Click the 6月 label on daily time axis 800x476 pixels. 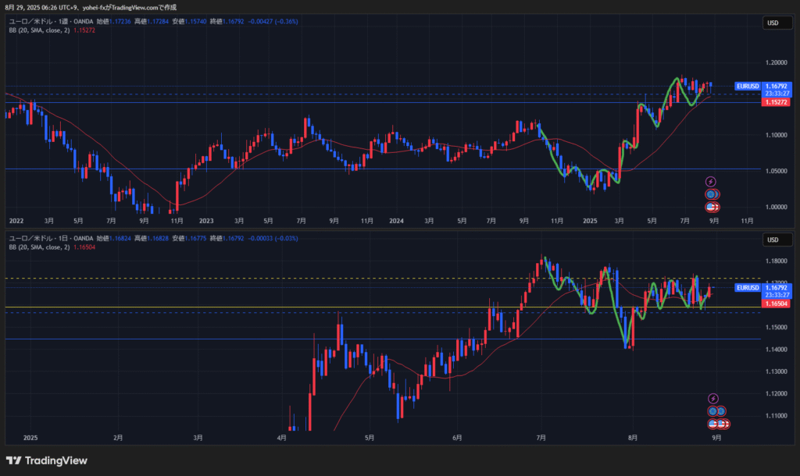click(x=457, y=438)
